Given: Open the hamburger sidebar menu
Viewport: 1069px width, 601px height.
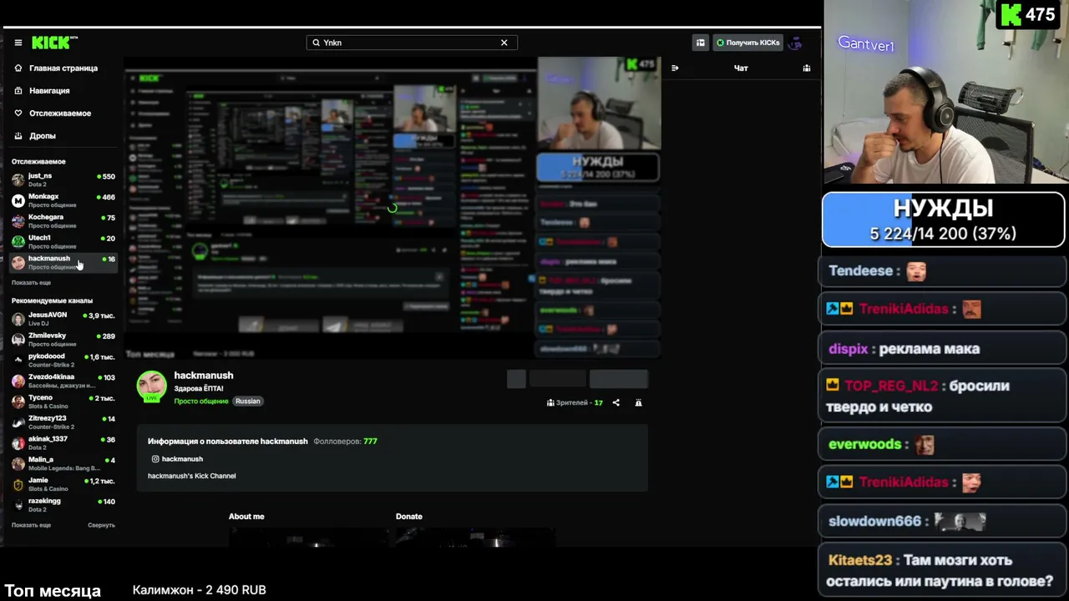Looking at the screenshot, I should tap(18, 43).
